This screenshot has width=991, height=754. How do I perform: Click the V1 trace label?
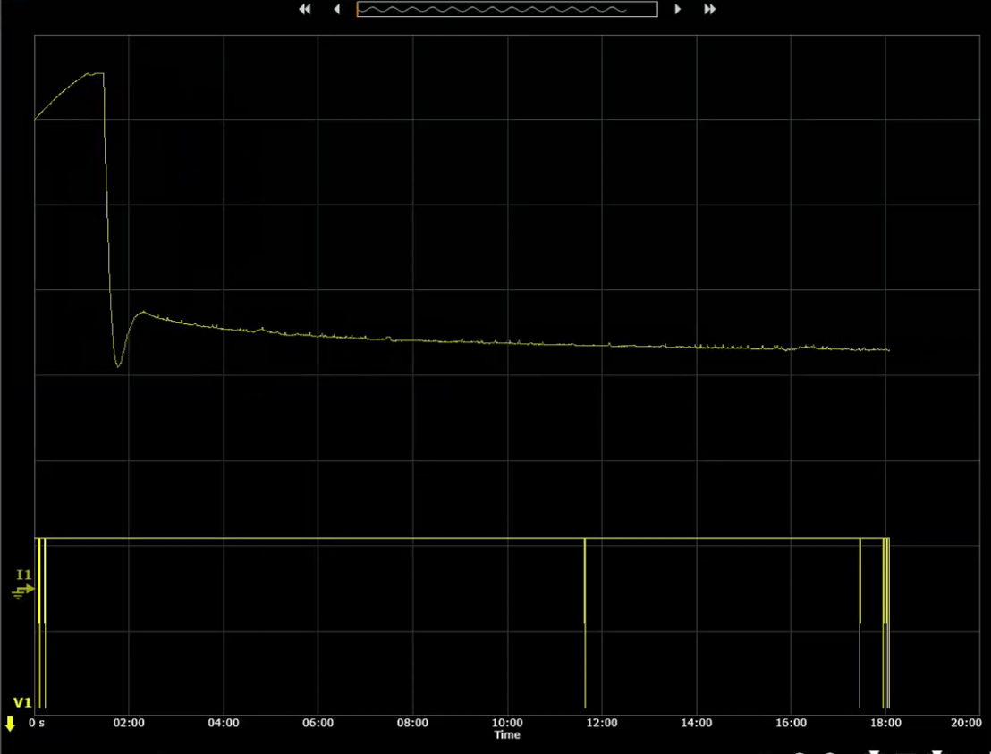[22, 703]
